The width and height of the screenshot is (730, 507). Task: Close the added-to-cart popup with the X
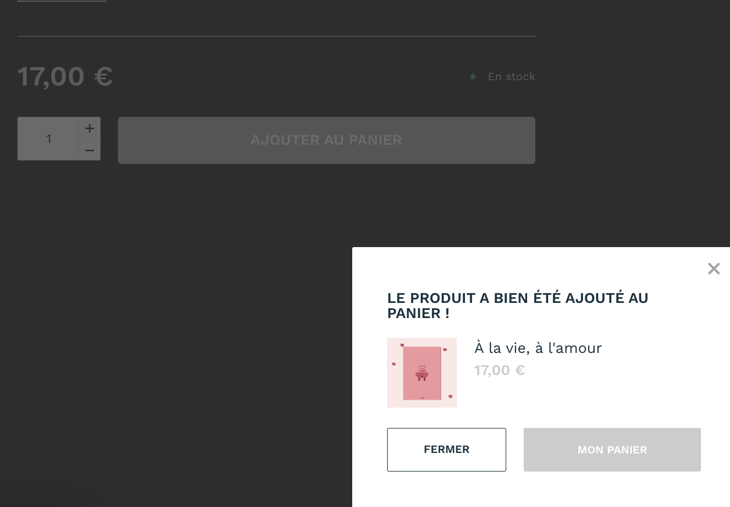(x=714, y=269)
